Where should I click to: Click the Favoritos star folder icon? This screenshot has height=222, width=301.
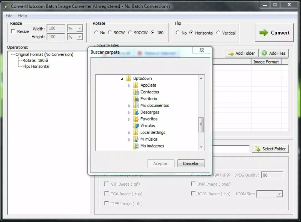click(136, 119)
